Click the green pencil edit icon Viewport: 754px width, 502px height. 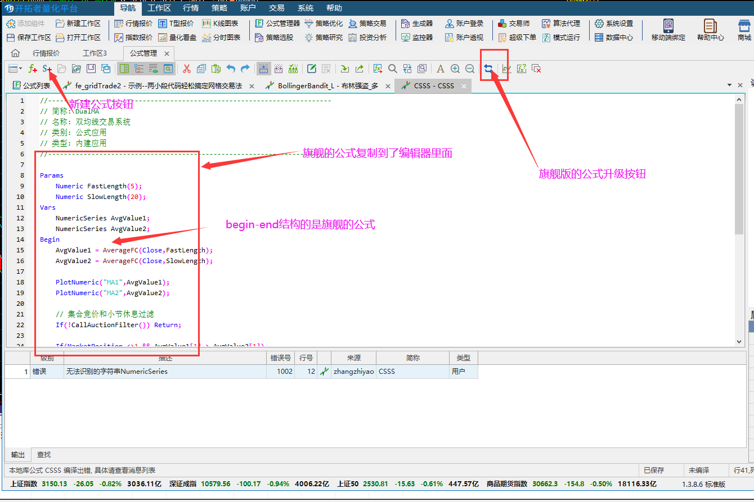pos(312,69)
